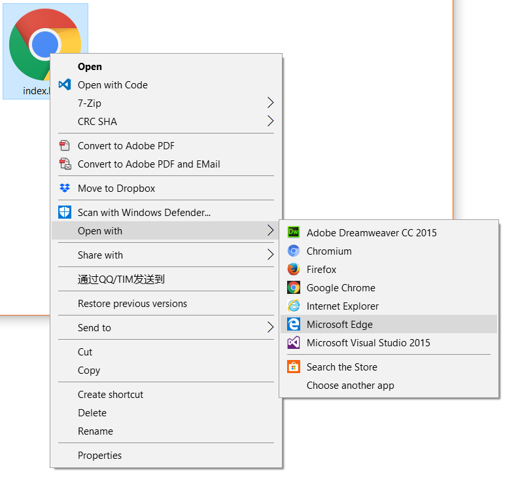Viewport: 518px width, 487px height.
Task: Choose Restore previous versions
Action: tap(166, 304)
